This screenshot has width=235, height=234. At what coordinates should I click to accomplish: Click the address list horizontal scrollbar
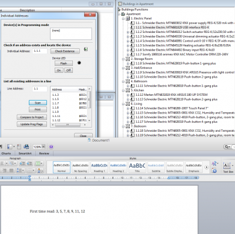tap(68, 125)
